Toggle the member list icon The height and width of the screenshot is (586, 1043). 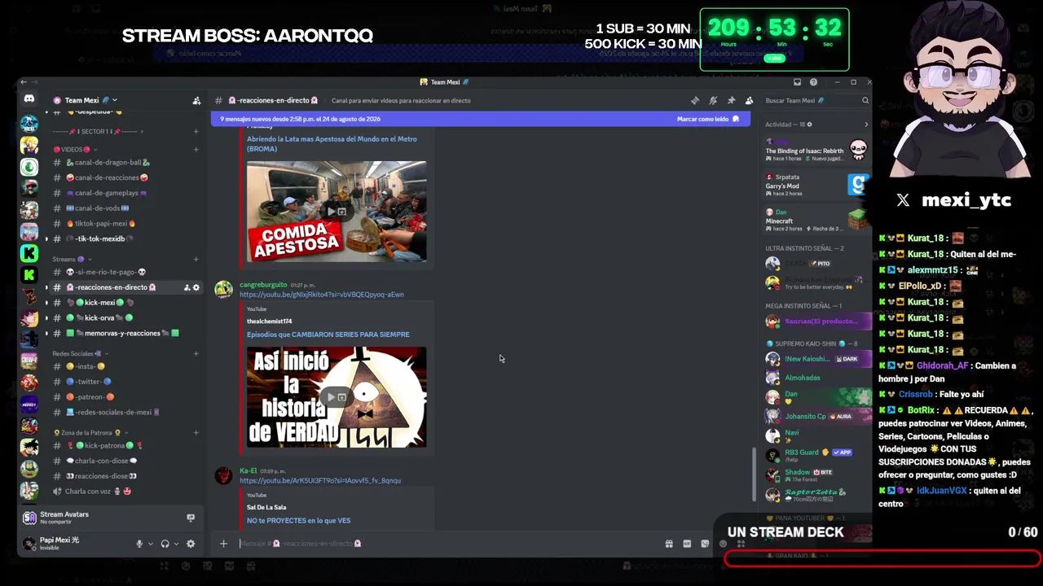(x=749, y=101)
